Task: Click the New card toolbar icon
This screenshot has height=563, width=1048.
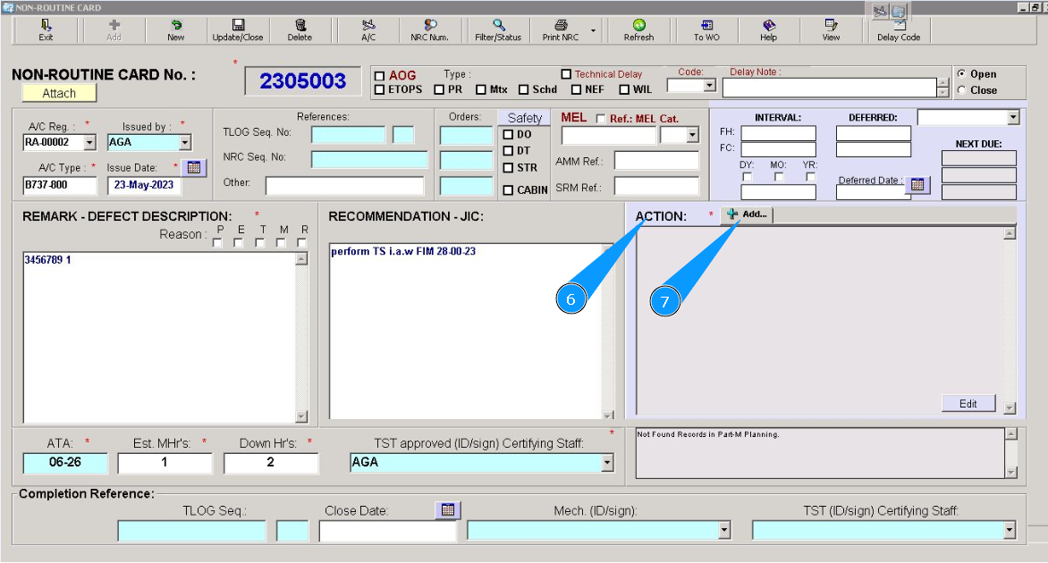Action: click(x=176, y=30)
